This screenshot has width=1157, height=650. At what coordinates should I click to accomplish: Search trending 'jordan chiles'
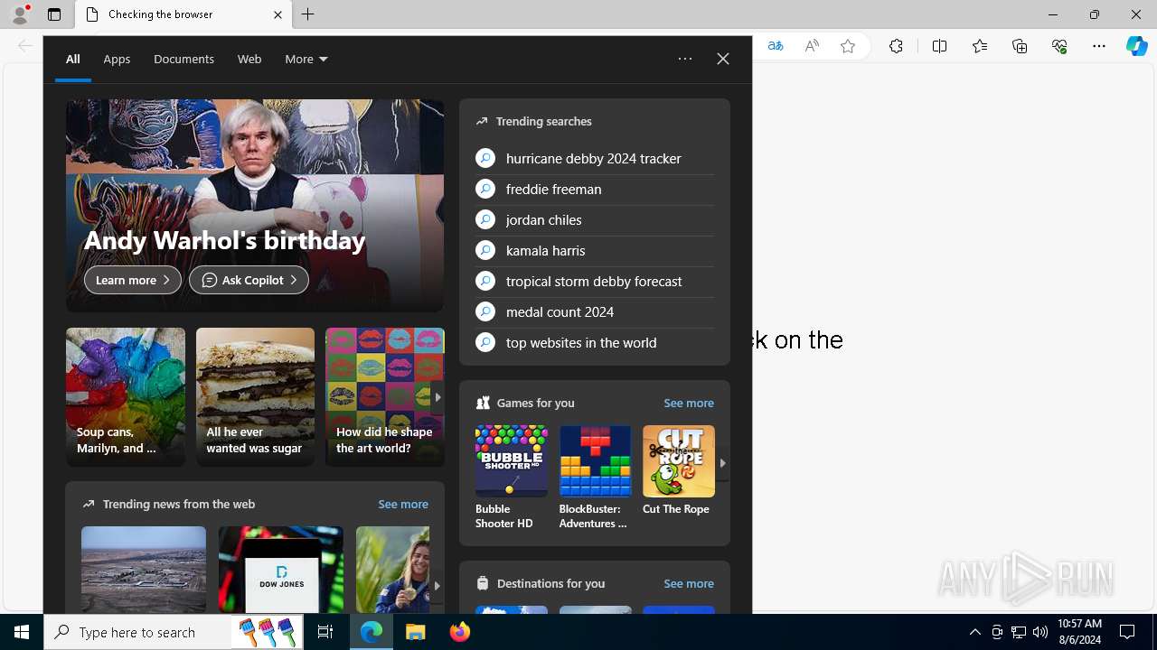(595, 219)
